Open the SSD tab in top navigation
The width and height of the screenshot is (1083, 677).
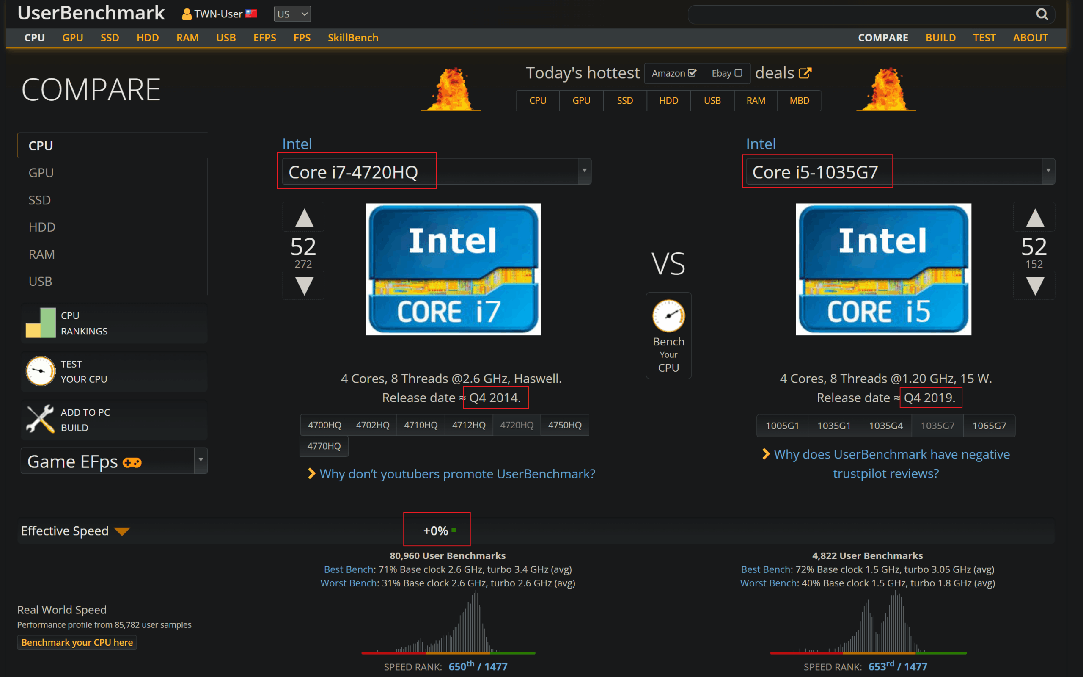coord(110,38)
